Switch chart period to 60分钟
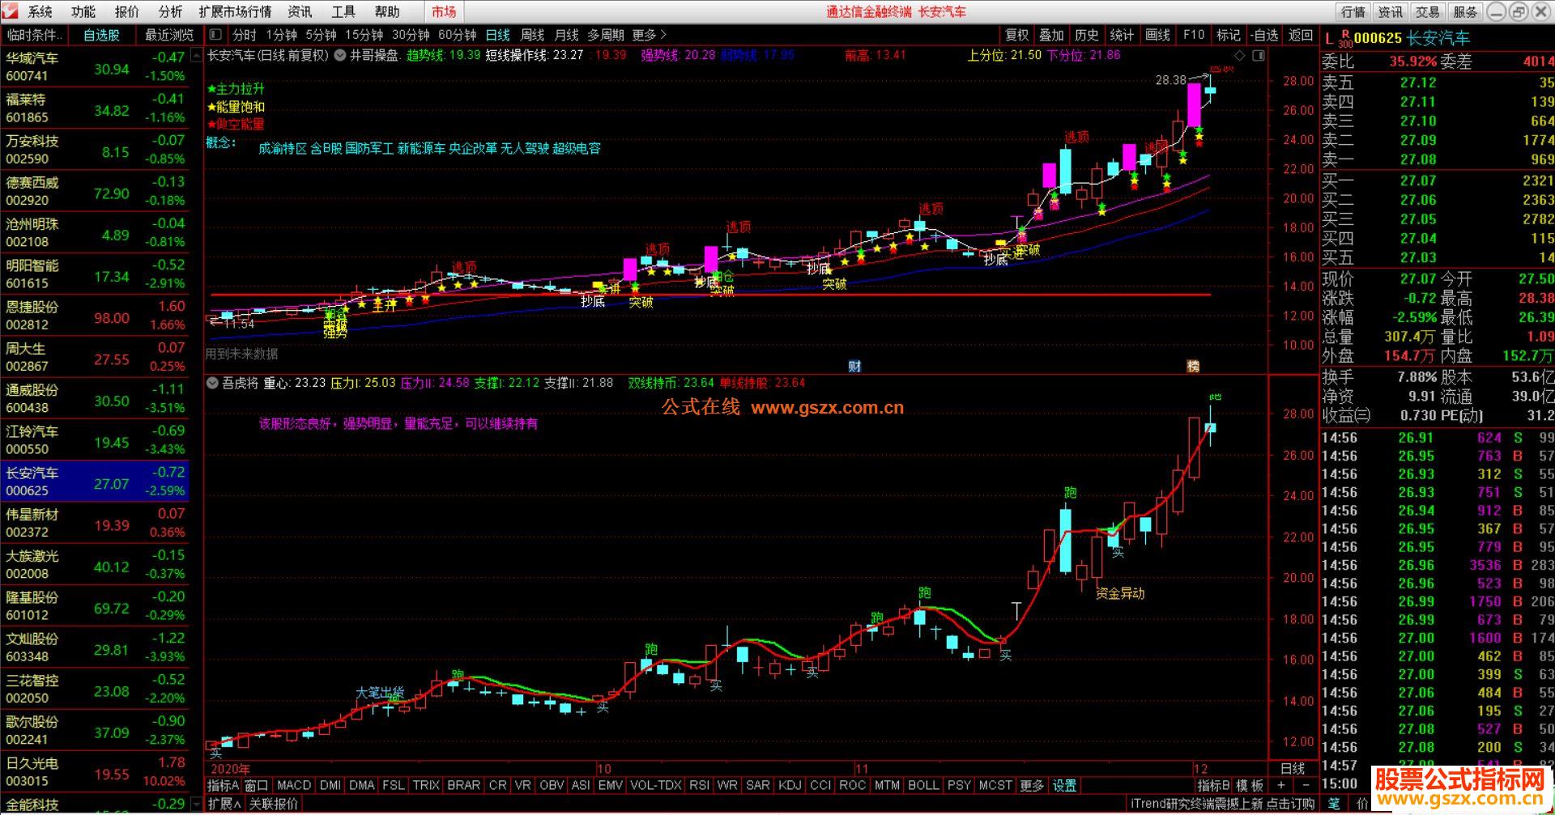Viewport: 1555px width, 815px height. pyautogui.click(x=457, y=35)
